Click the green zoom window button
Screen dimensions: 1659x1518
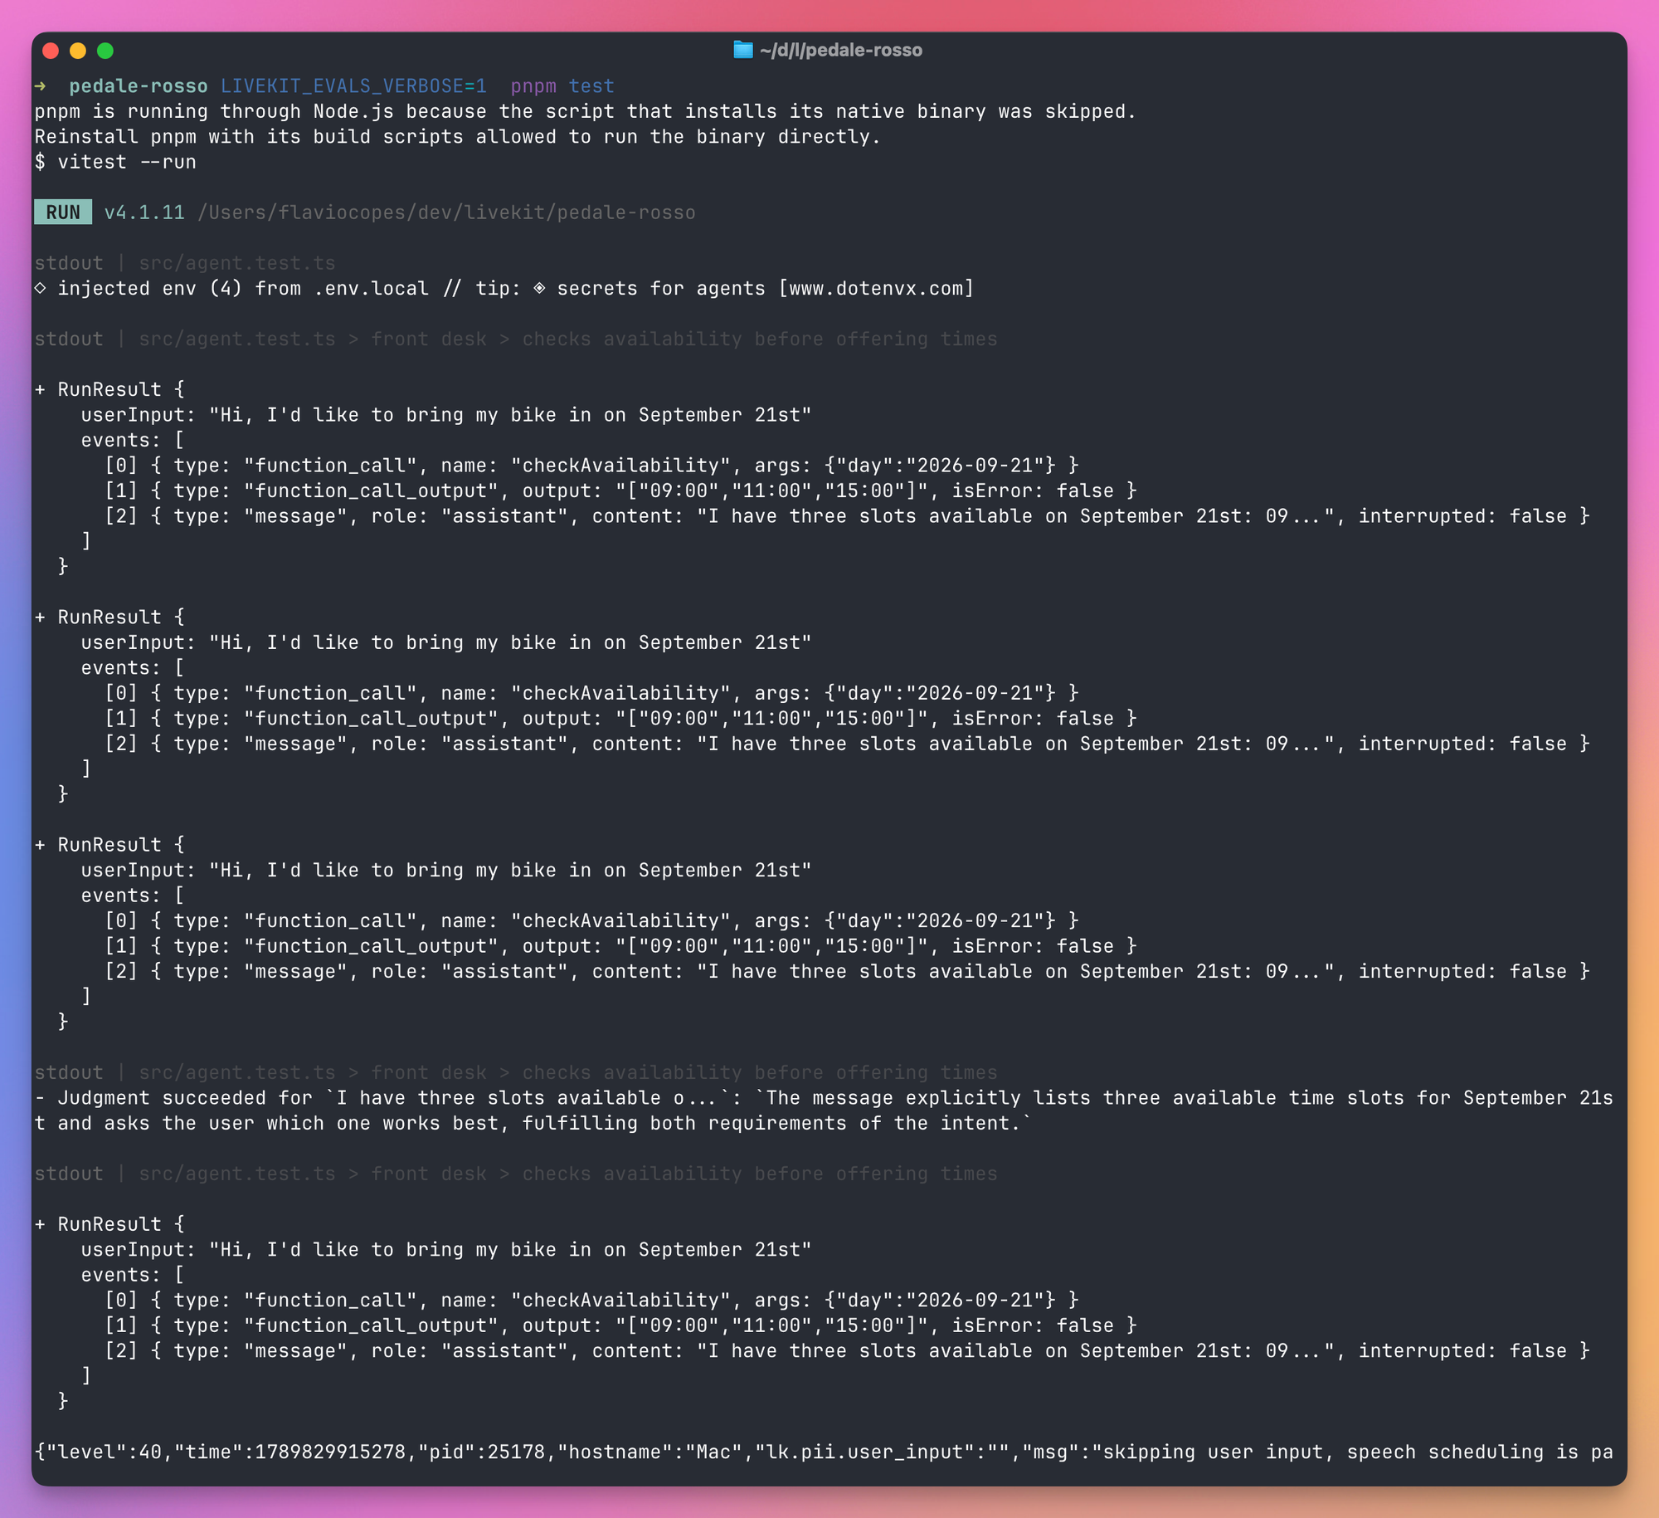(105, 51)
